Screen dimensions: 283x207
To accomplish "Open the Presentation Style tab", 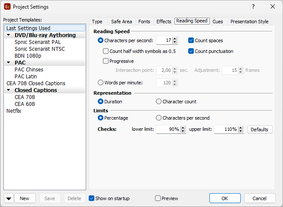I will click(249, 22).
